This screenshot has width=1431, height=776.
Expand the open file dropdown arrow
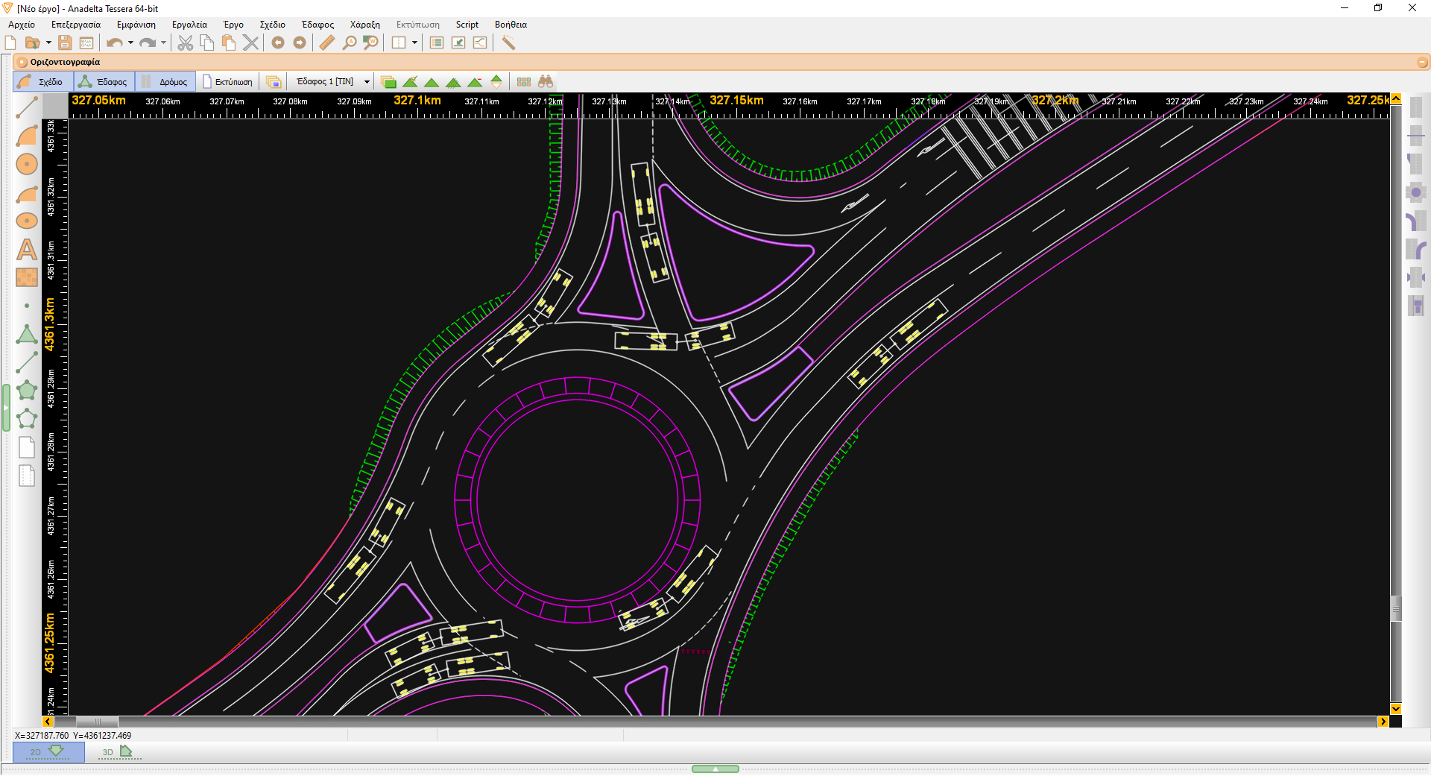(48, 42)
